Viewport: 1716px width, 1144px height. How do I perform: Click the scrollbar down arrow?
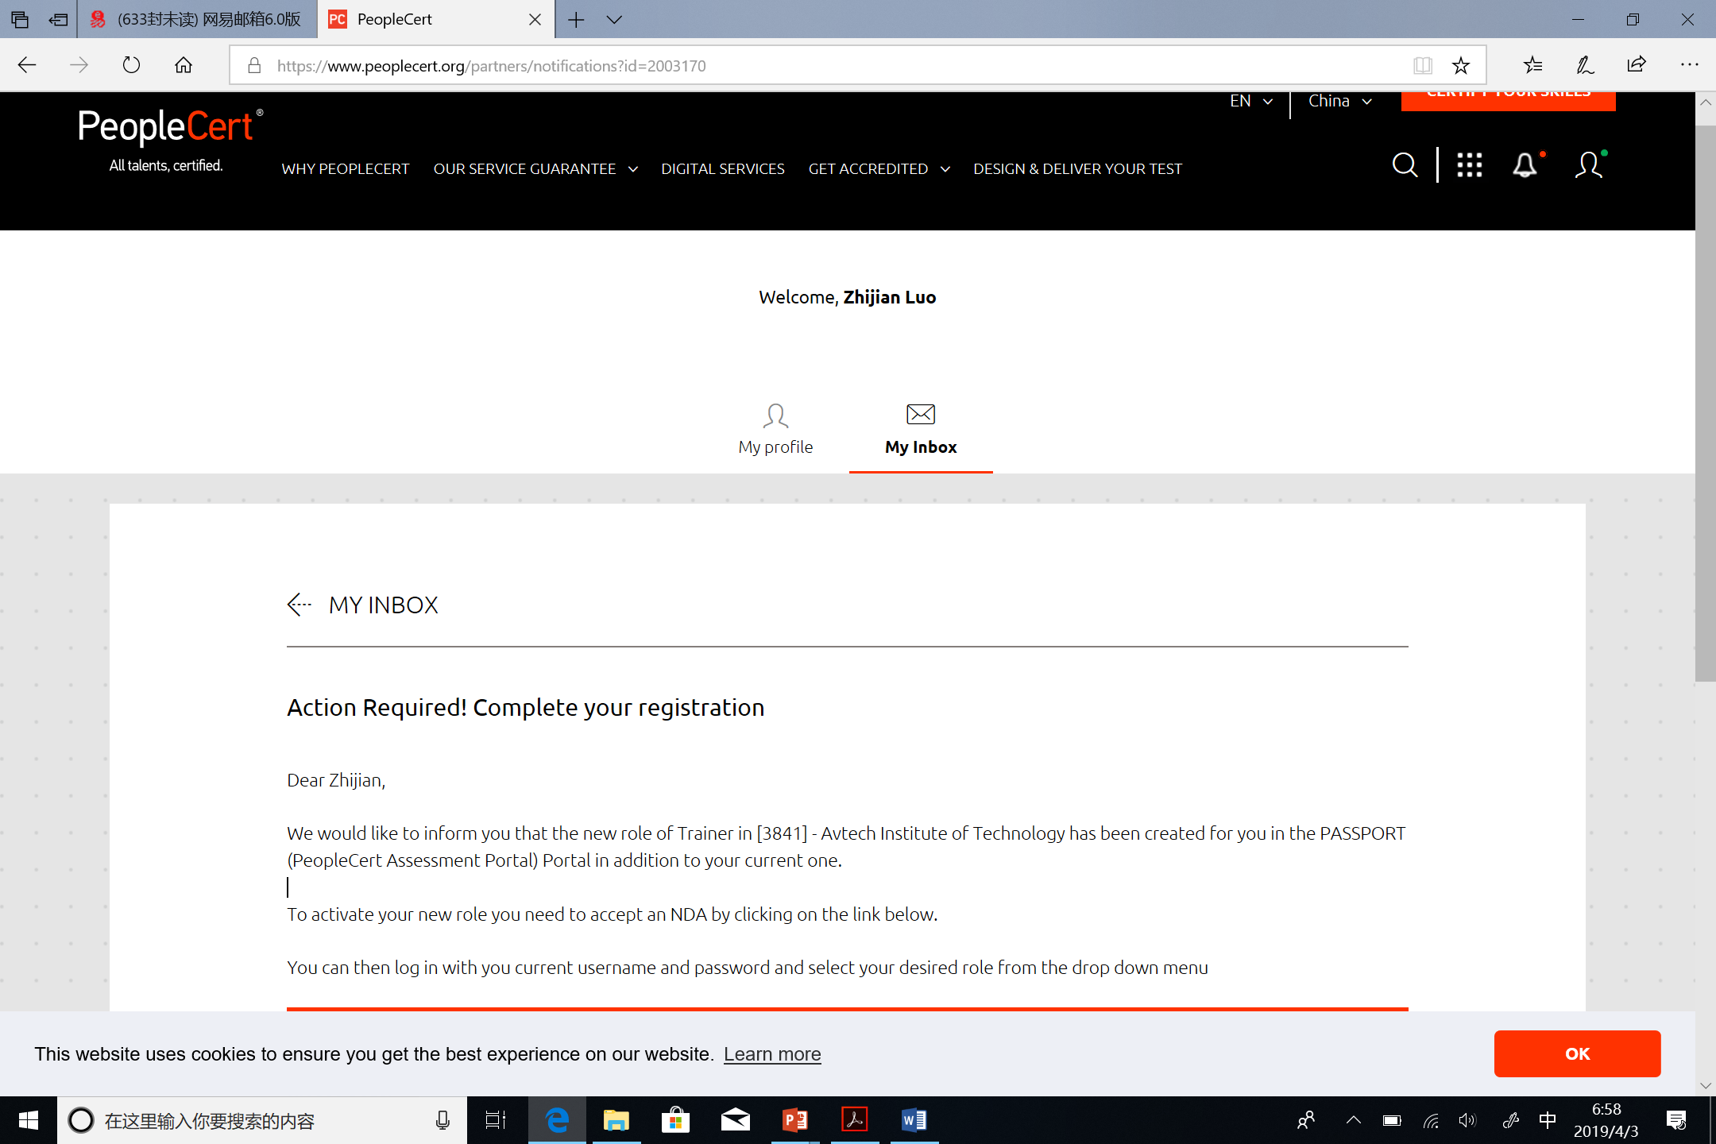[x=1705, y=1085]
